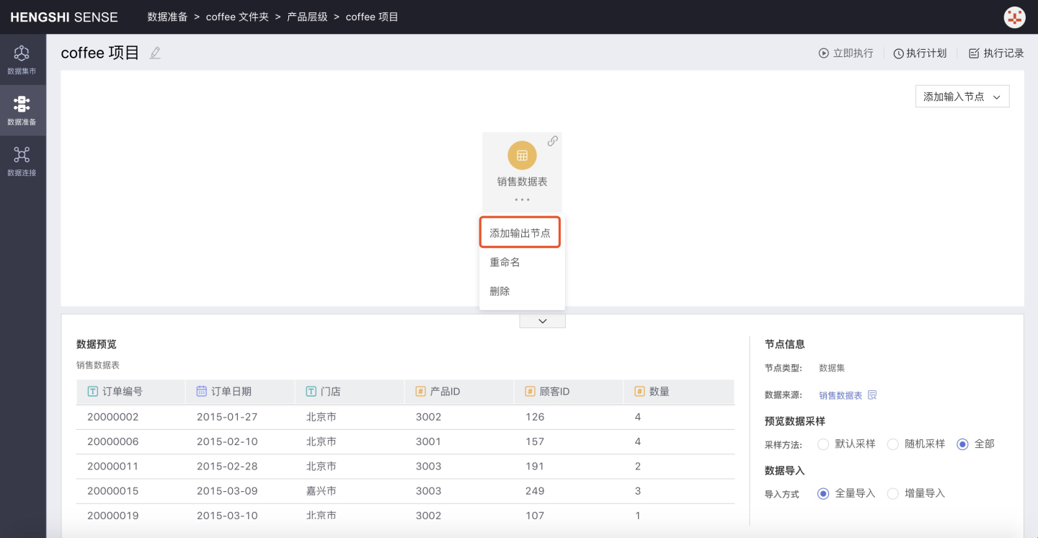Open the 销售数据表 data source link
Image resolution: width=1038 pixels, height=538 pixels.
[x=840, y=395]
